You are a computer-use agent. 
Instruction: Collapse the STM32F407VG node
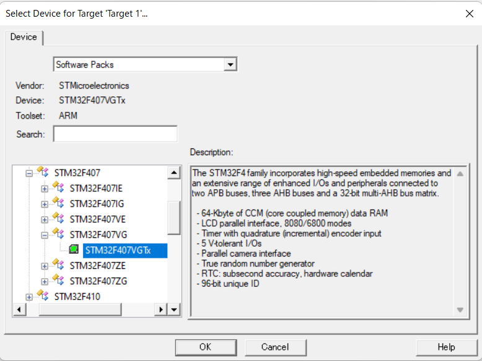point(45,236)
